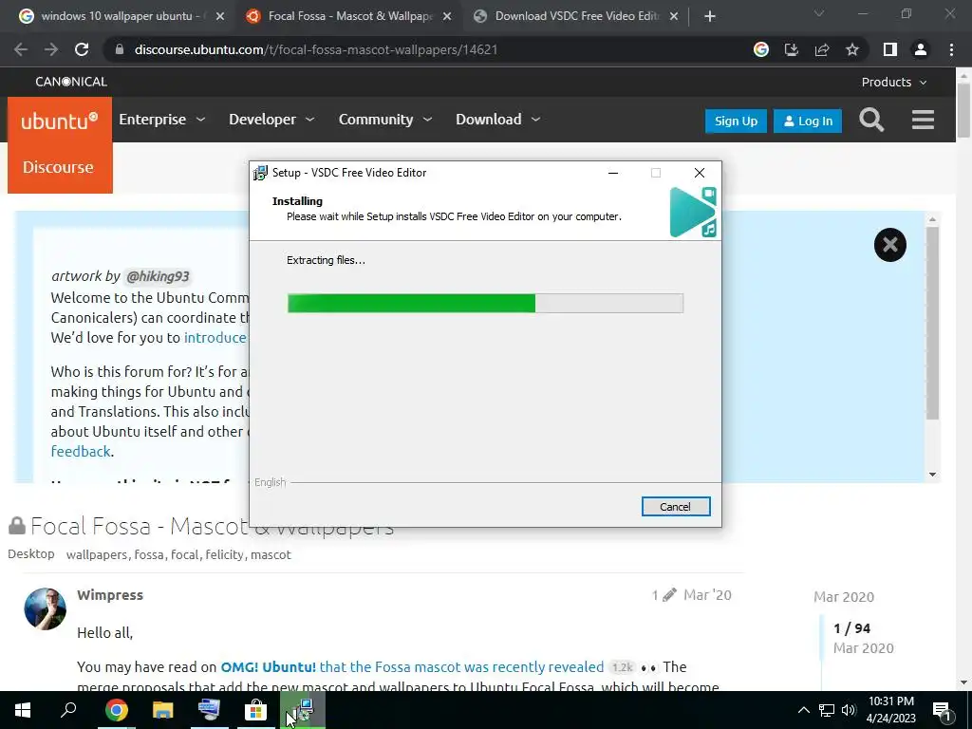The height and width of the screenshot is (729, 972).
Task: Click the fossa tag
Action: click(149, 554)
